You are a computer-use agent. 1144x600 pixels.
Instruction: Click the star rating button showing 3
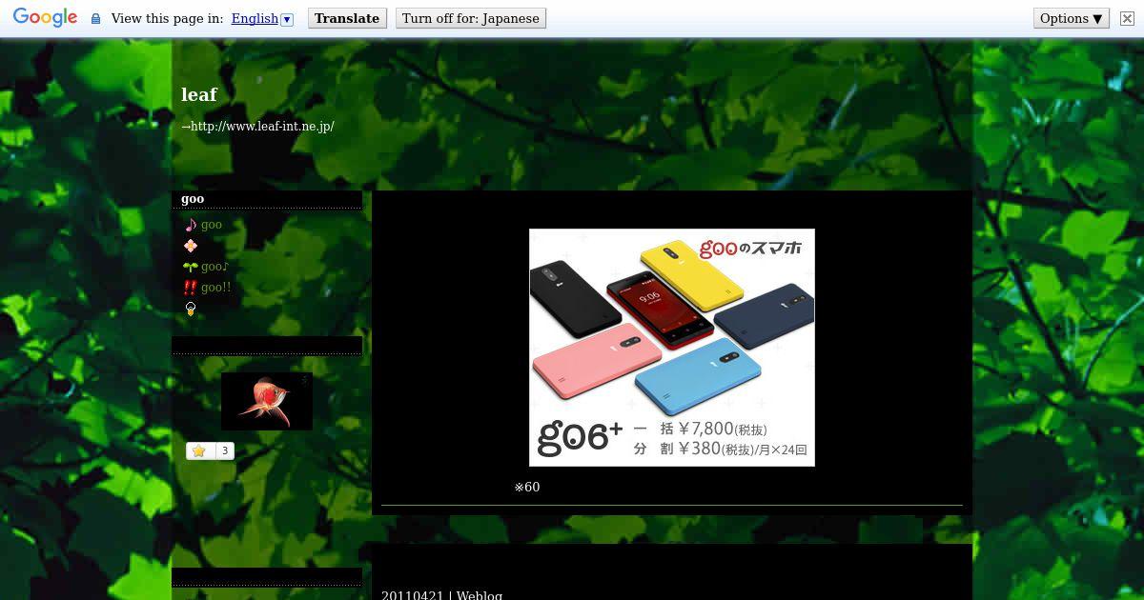click(210, 451)
